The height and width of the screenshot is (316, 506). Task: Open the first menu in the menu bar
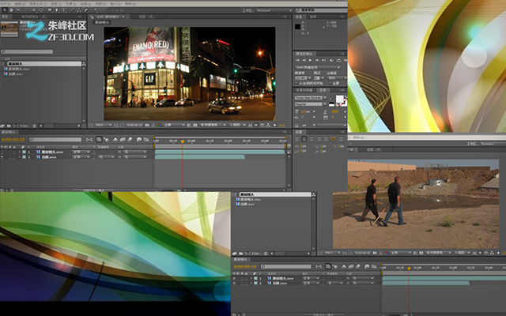(3, 4)
